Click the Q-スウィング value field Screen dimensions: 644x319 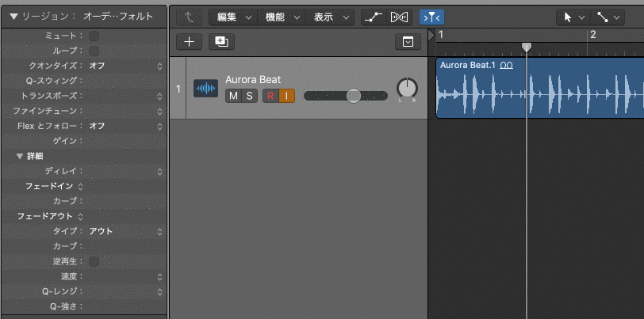125,82
